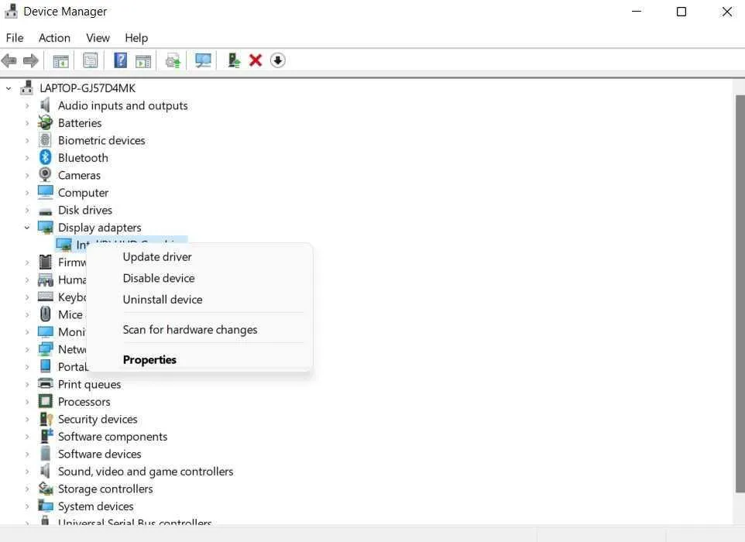This screenshot has height=542, width=745.
Task: Click the Mice category mouse icon
Action: click(45, 314)
